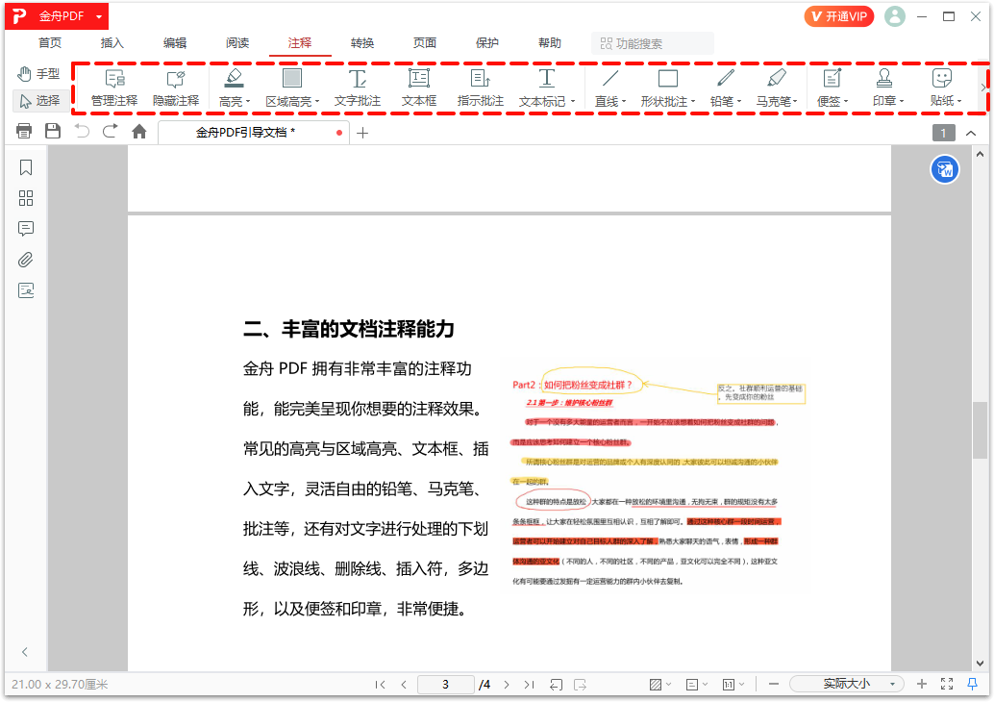994x702 pixels.
Task: Print the document with printer icon
Action: [24, 132]
